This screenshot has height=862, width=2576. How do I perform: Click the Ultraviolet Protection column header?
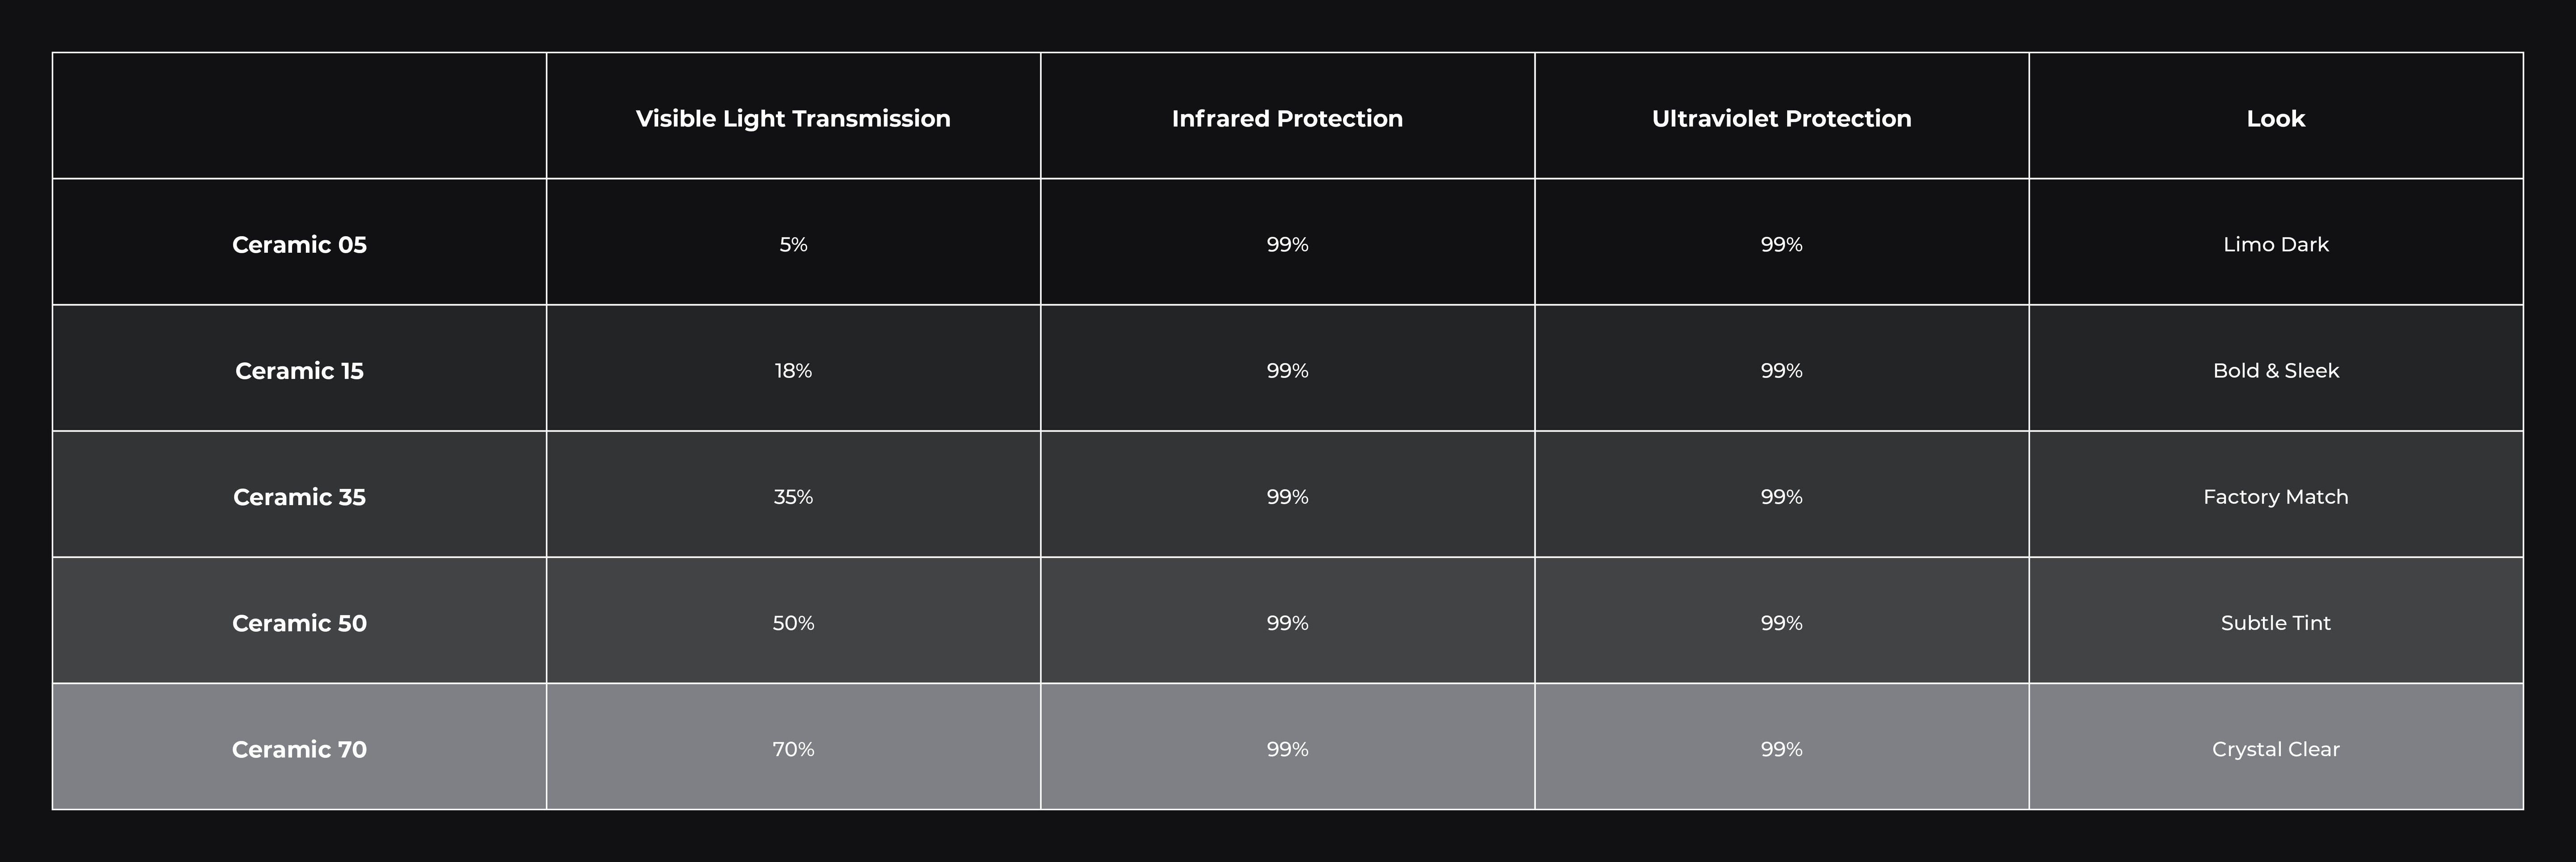tap(1781, 118)
